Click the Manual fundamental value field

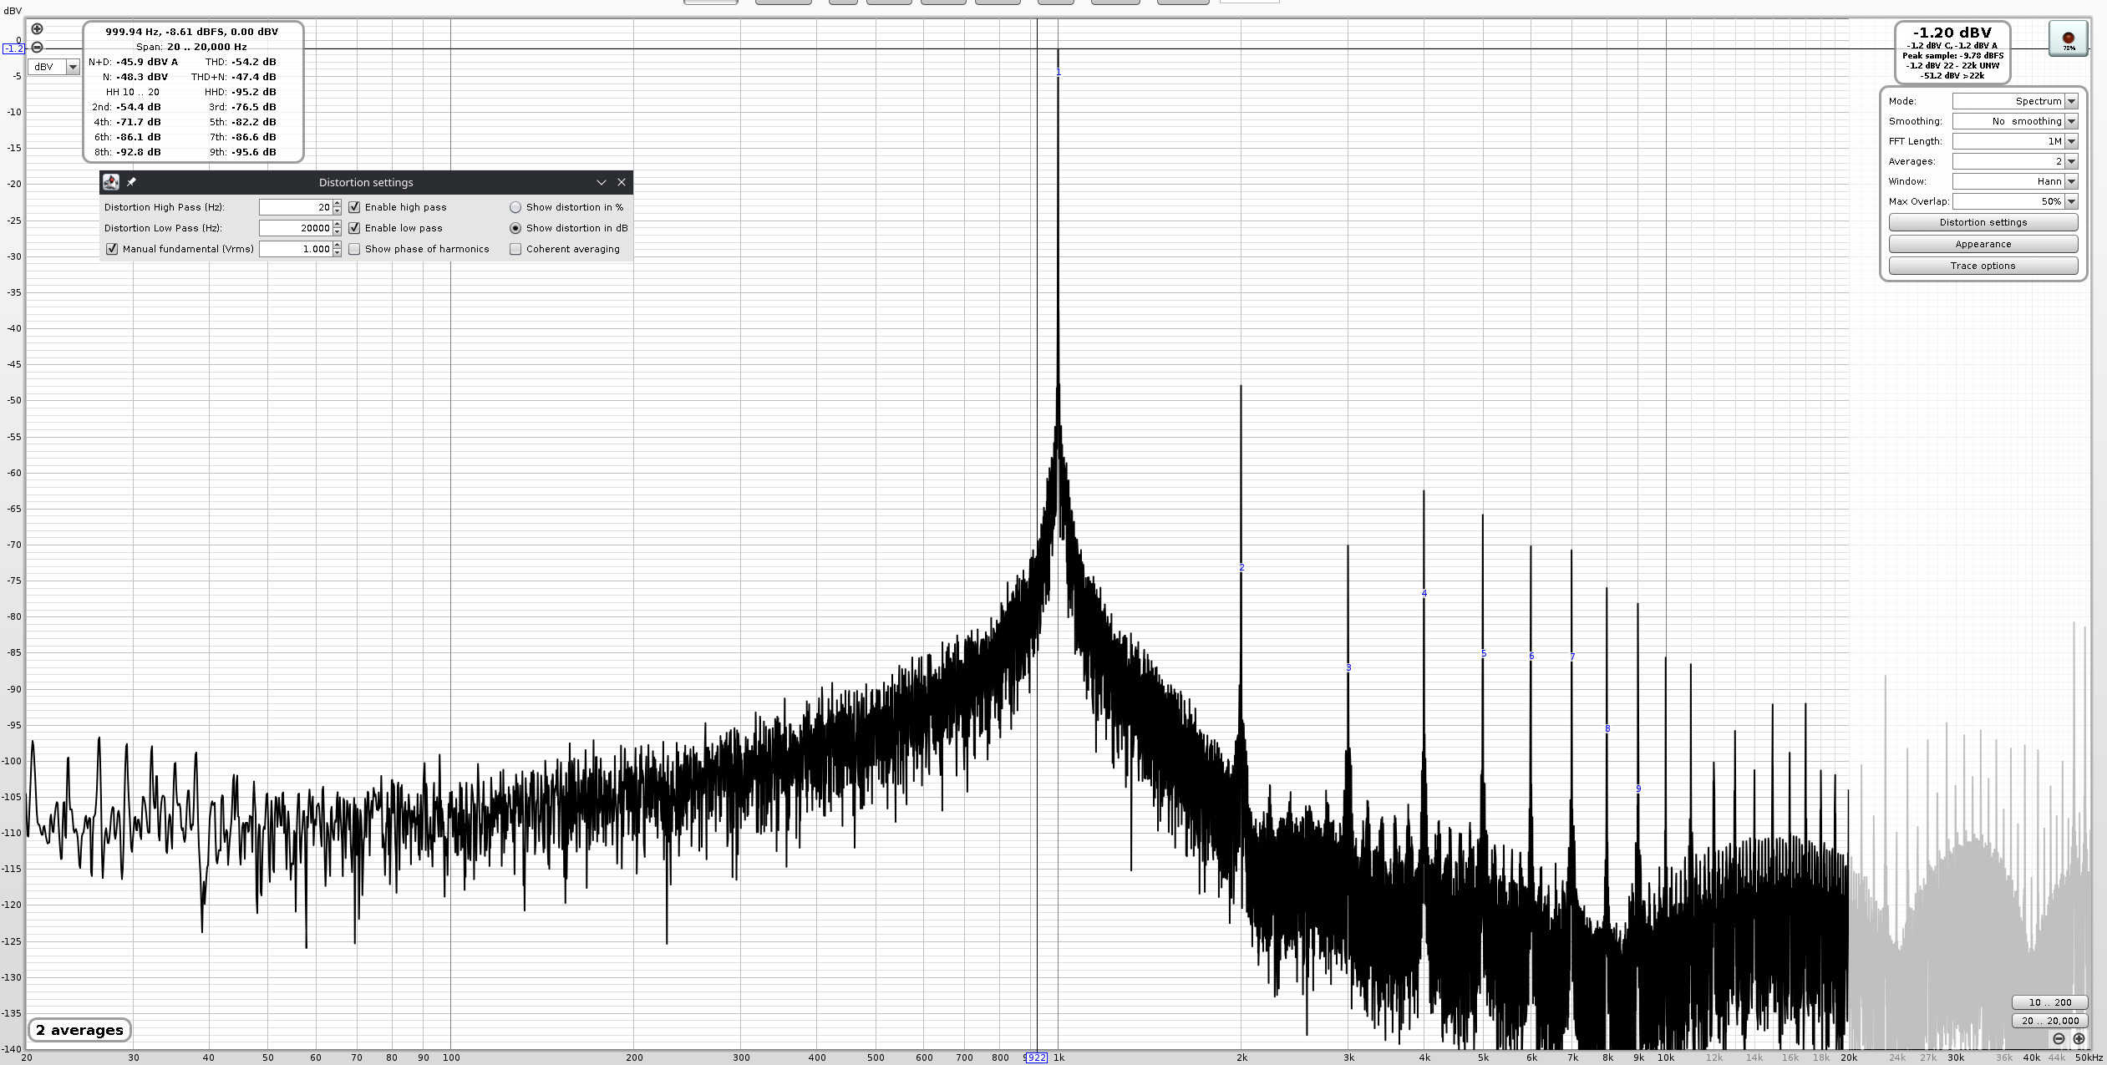pos(296,249)
